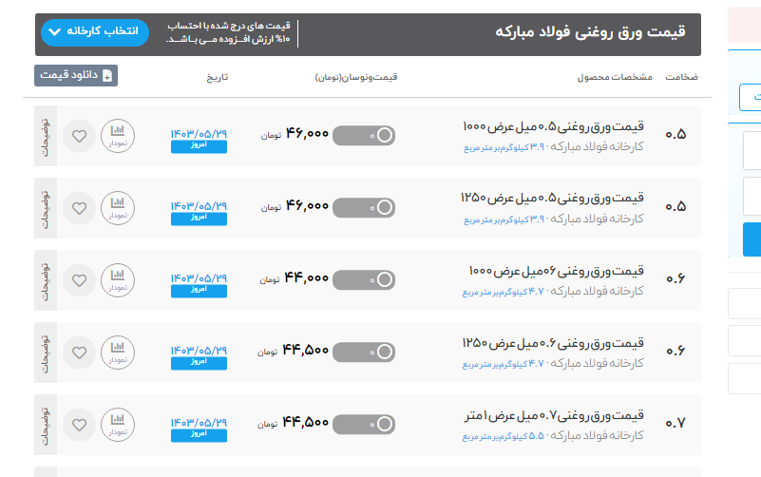
Task: Toggle fluctuation switch on 44,000 toman row
Action: (364, 278)
